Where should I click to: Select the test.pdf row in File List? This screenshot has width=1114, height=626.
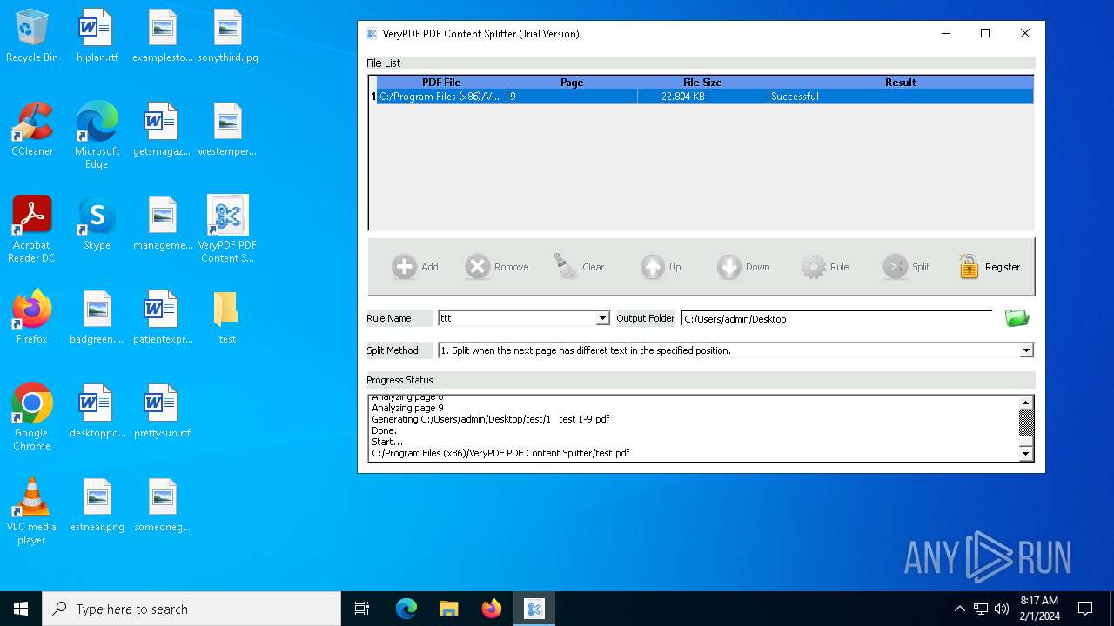click(701, 97)
